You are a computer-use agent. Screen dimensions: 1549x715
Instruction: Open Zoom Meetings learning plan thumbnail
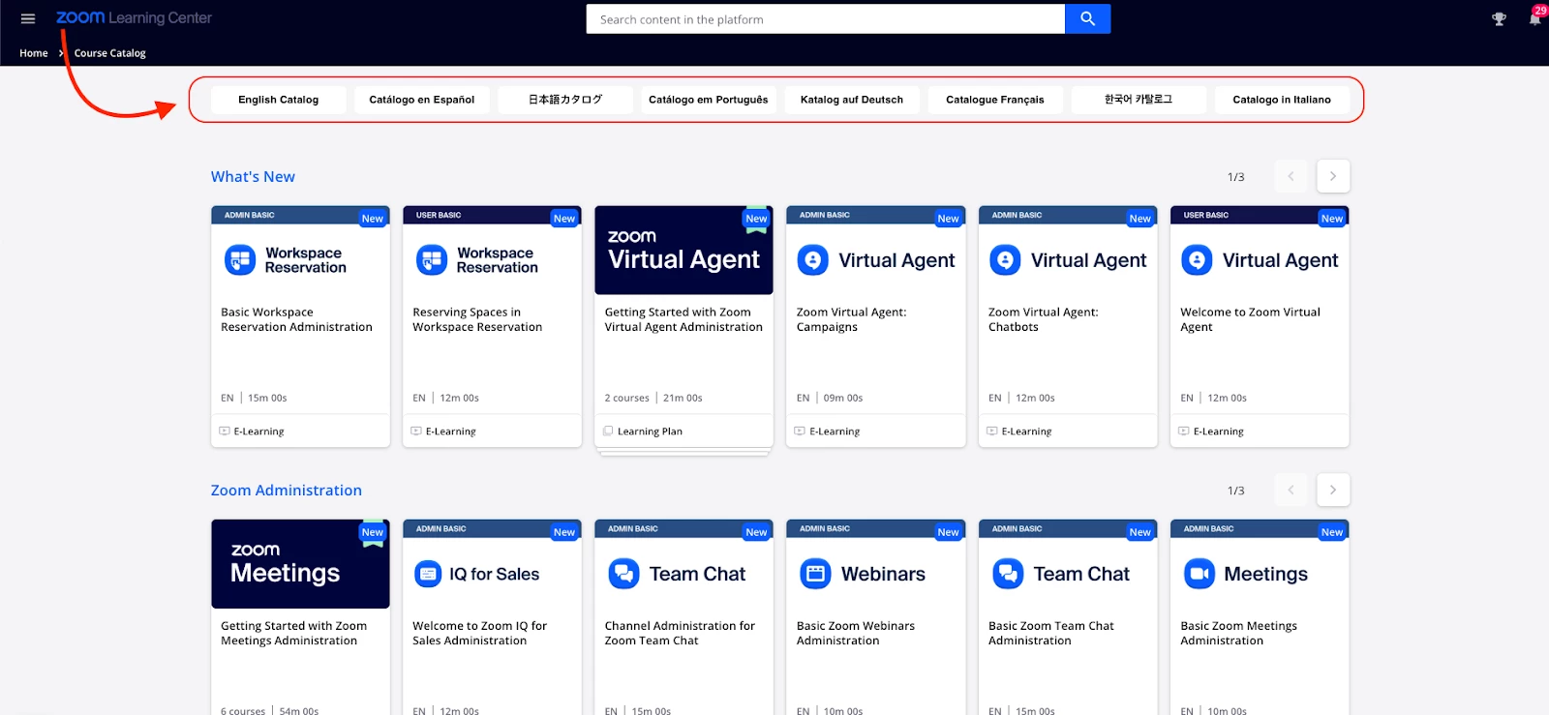(x=300, y=564)
